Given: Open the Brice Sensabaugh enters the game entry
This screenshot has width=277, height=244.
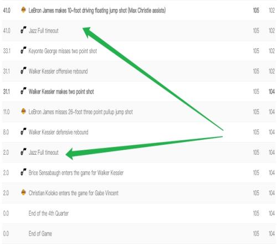Looking at the screenshot, I should click(76, 173).
